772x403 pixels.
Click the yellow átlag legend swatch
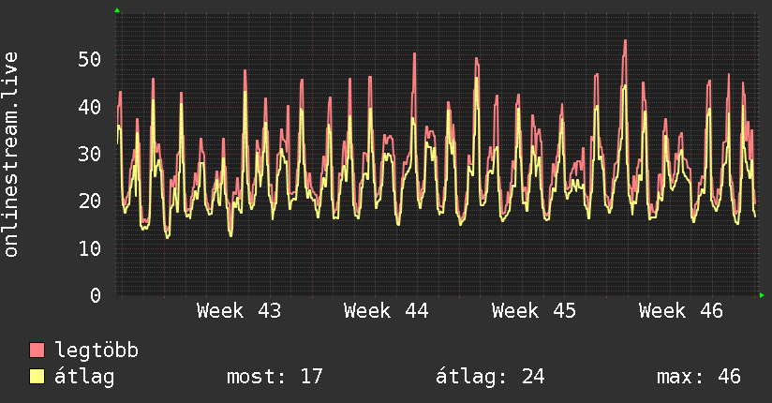[x=37, y=377]
